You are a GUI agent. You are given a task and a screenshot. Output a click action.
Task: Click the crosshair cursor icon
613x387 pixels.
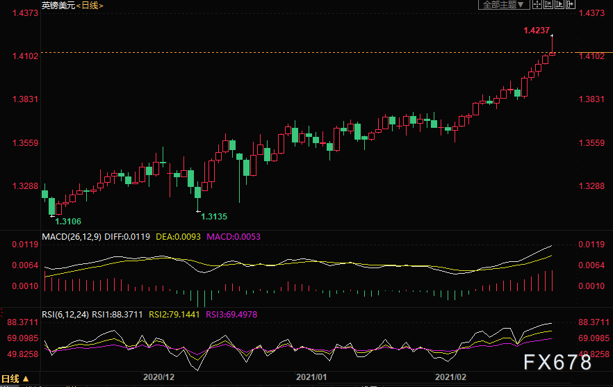point(537,5)
